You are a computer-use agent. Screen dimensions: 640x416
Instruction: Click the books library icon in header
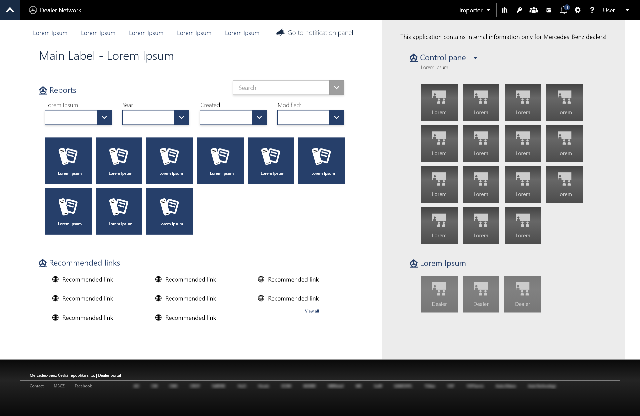pyautogui.click(x=505, y=10)
